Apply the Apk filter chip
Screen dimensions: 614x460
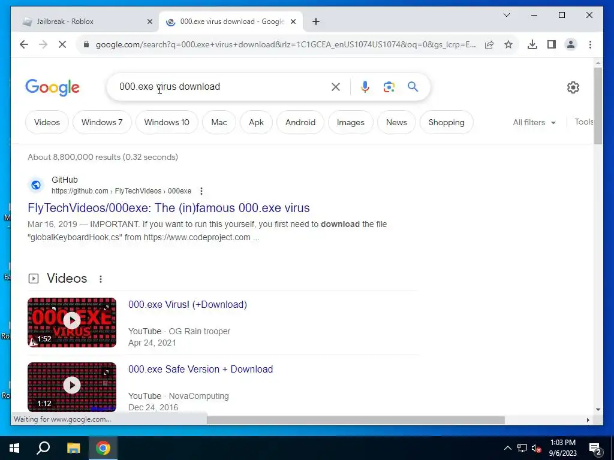point(256,122)
